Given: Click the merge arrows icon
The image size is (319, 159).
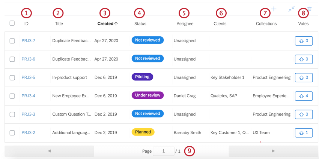Looking at the screenshot, I should coord(292,9).
